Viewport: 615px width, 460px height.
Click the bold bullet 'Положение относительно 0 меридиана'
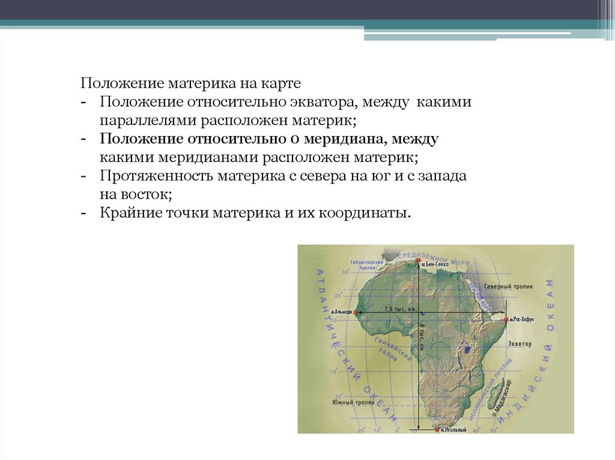pyautogui.click(x=243, y=139)
